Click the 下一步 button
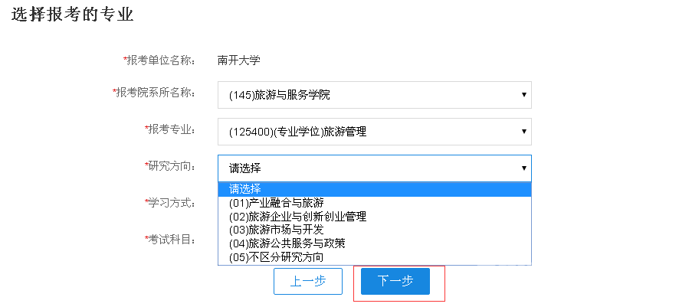The height and width of the screenshot is (307, 679). tap(395, 281)
